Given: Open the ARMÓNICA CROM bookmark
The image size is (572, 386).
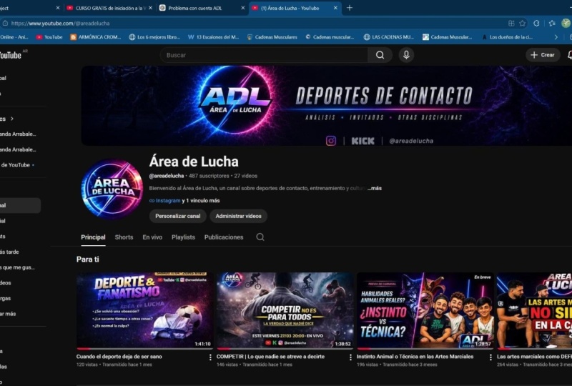Looking at the screenshot, I should click(96, 37).
